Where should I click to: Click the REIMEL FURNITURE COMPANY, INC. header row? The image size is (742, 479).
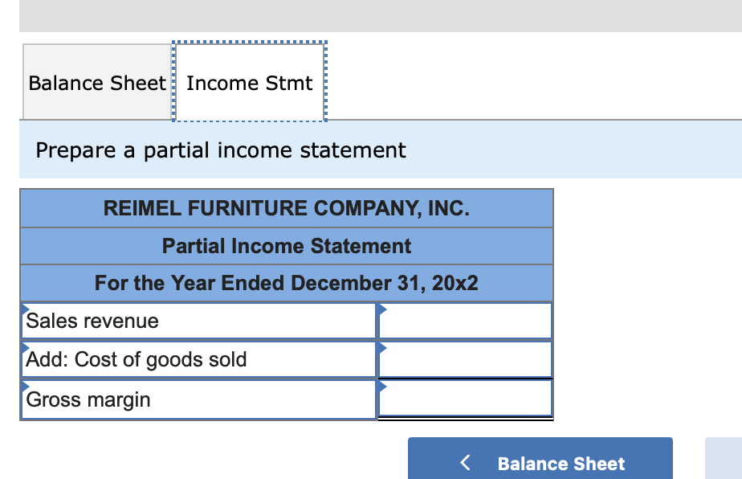286,208
